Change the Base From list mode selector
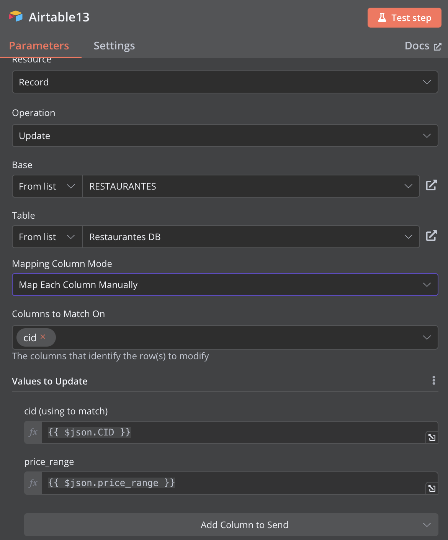Screen dimensions: 448x540 47,186
